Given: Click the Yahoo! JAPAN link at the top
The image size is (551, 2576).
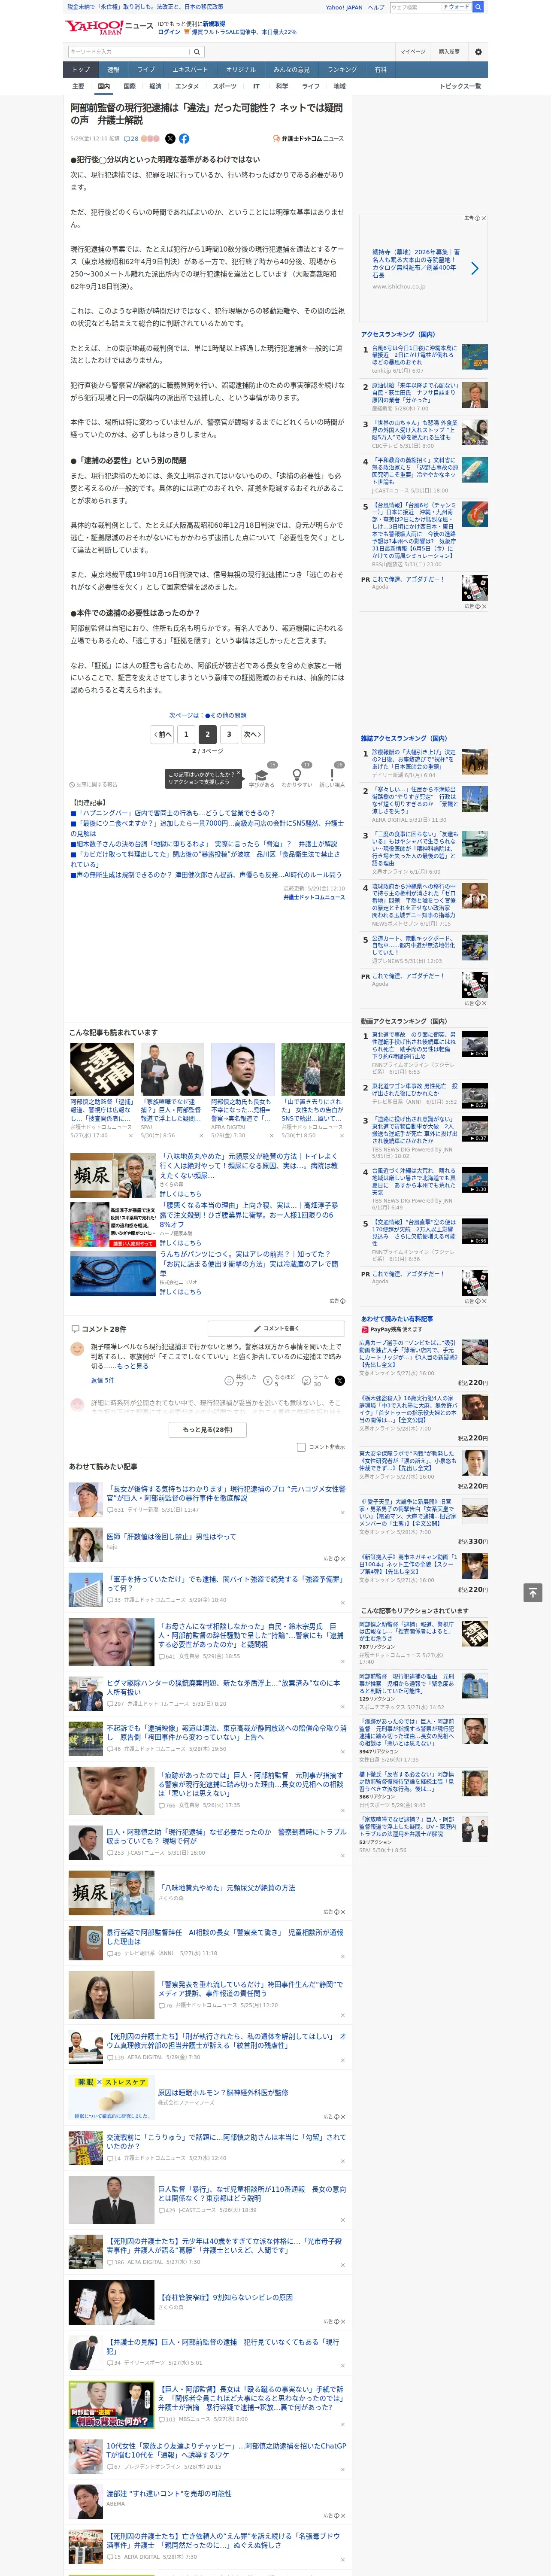Looking at the screenshot, I should 344,7.
